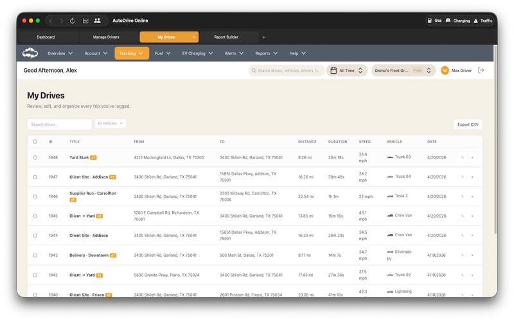
Task: Open the Reports dropdown
Action: (x=266, y=53)
